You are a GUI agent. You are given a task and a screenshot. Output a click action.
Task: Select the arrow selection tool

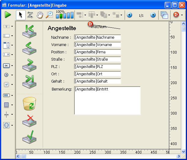coord(21,15)
